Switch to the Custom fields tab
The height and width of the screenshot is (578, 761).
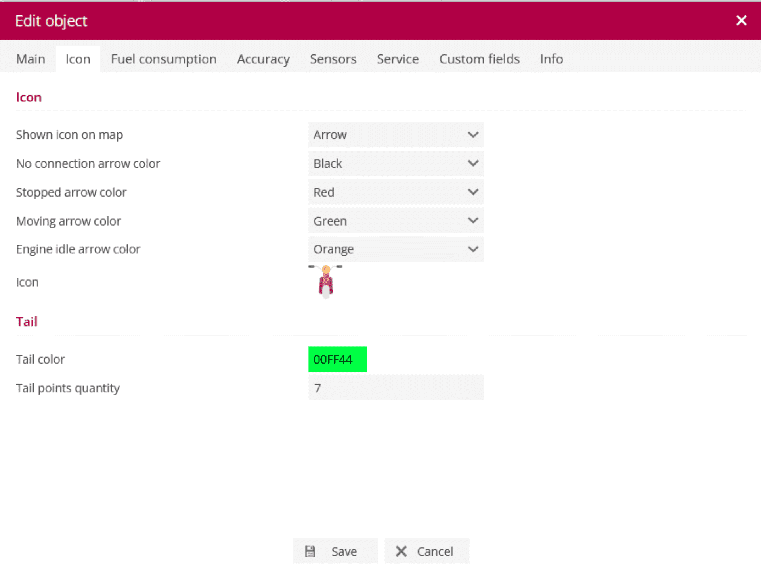click(479, 59)
